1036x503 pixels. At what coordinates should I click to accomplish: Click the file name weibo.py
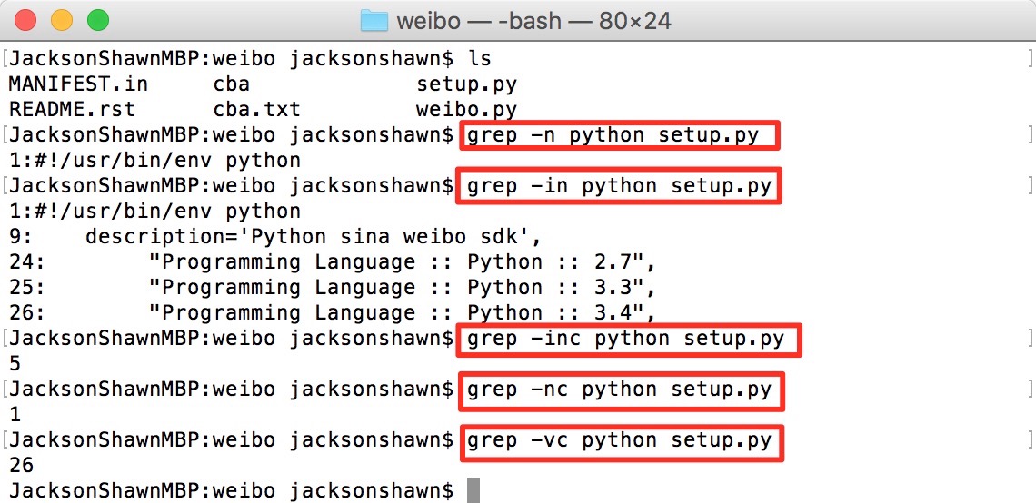tap(466, 109)
